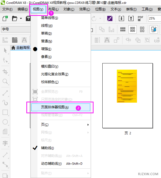Toggle 光栅化复合效果(Z) option
Screen dimensions: 161x178
click(61, 74)
